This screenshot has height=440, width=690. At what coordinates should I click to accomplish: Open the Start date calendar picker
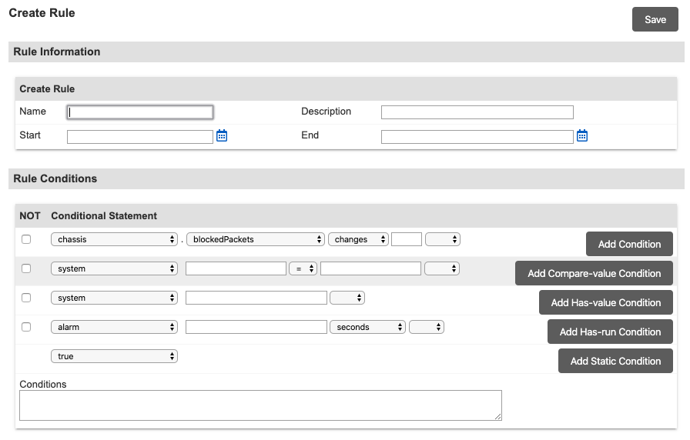point(222,136)
